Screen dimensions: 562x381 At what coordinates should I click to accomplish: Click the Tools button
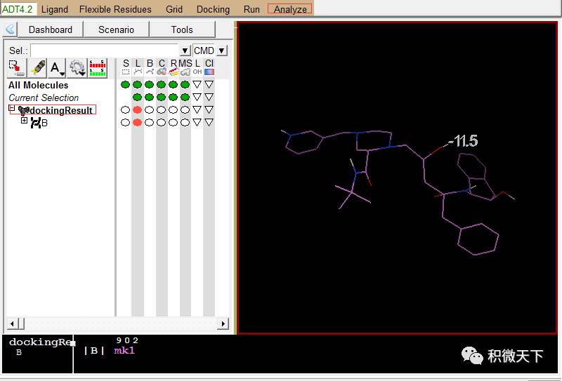pos(182,29)
